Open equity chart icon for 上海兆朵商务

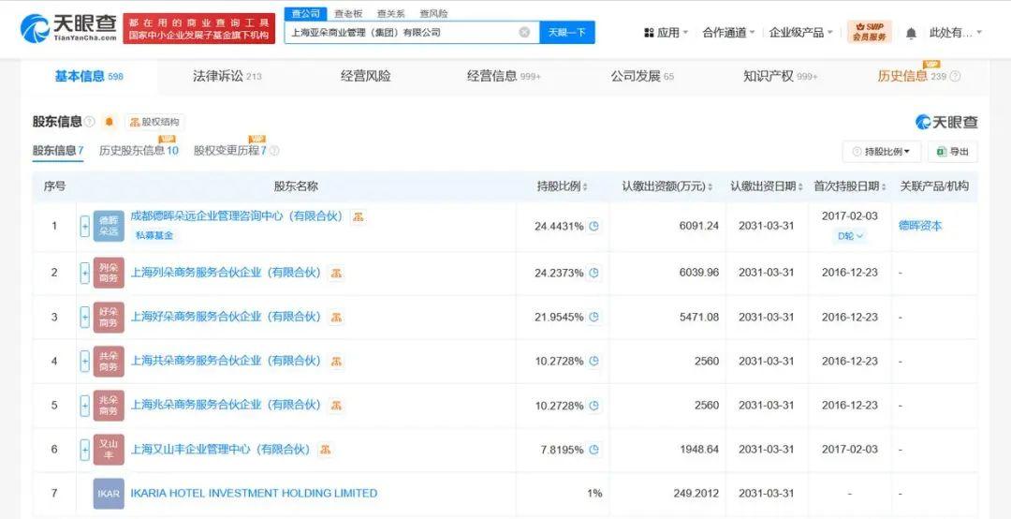click(336, 406)
